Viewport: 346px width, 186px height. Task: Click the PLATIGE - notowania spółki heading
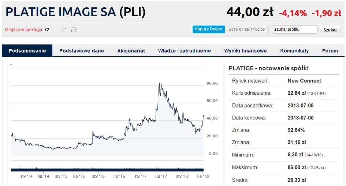[268, 68]
